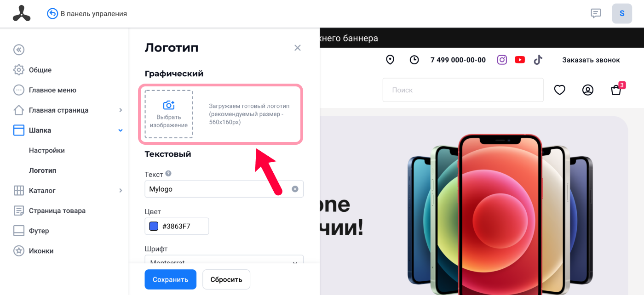Expand the Главная страница submenu

click(121, 110)
